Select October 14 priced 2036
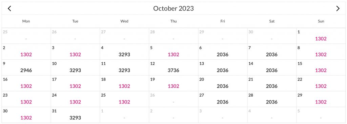Image resolution: width=347 pixels, height=124 pixels. coord(272,67)
